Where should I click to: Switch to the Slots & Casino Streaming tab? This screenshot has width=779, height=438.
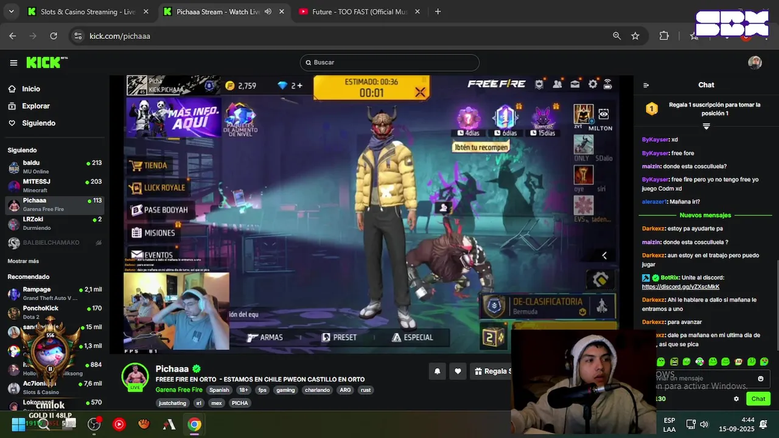click(88, 12)
